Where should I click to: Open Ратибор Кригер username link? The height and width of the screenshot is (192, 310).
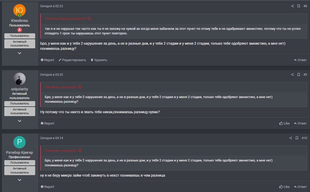20,153
